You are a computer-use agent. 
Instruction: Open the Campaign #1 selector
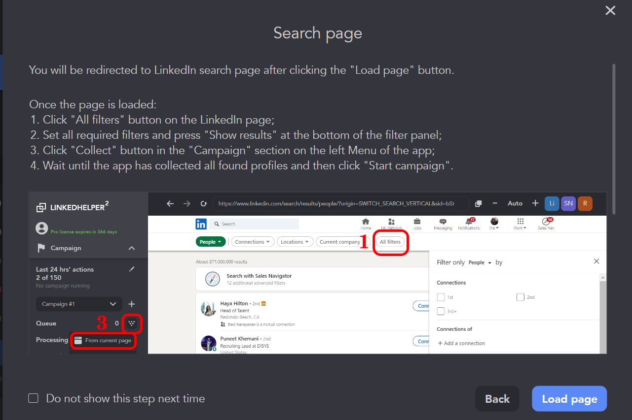pos(78,304)
